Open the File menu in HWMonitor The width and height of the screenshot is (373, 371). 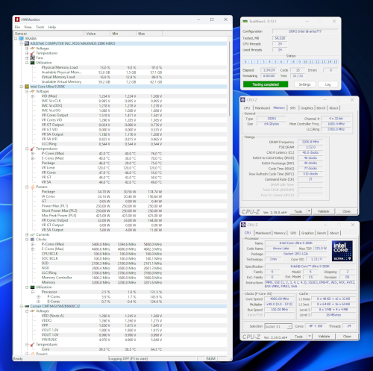(17, 27)
